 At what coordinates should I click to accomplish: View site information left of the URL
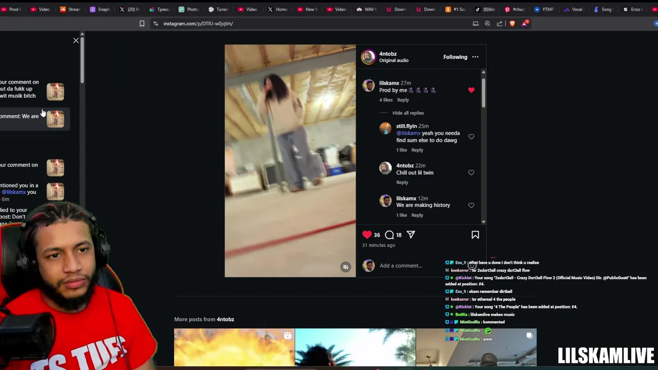click(155, 24)
